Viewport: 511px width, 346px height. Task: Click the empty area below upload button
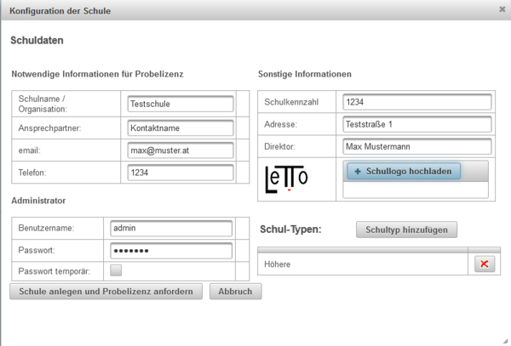click(415, 190)
